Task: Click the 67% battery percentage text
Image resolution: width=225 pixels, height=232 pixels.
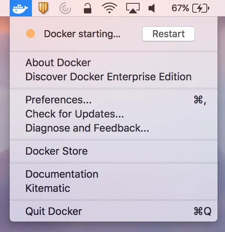Action: (x=180, y=8)
